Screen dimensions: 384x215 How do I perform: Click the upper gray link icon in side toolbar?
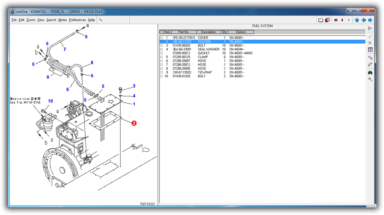click(x=370, y=58)
